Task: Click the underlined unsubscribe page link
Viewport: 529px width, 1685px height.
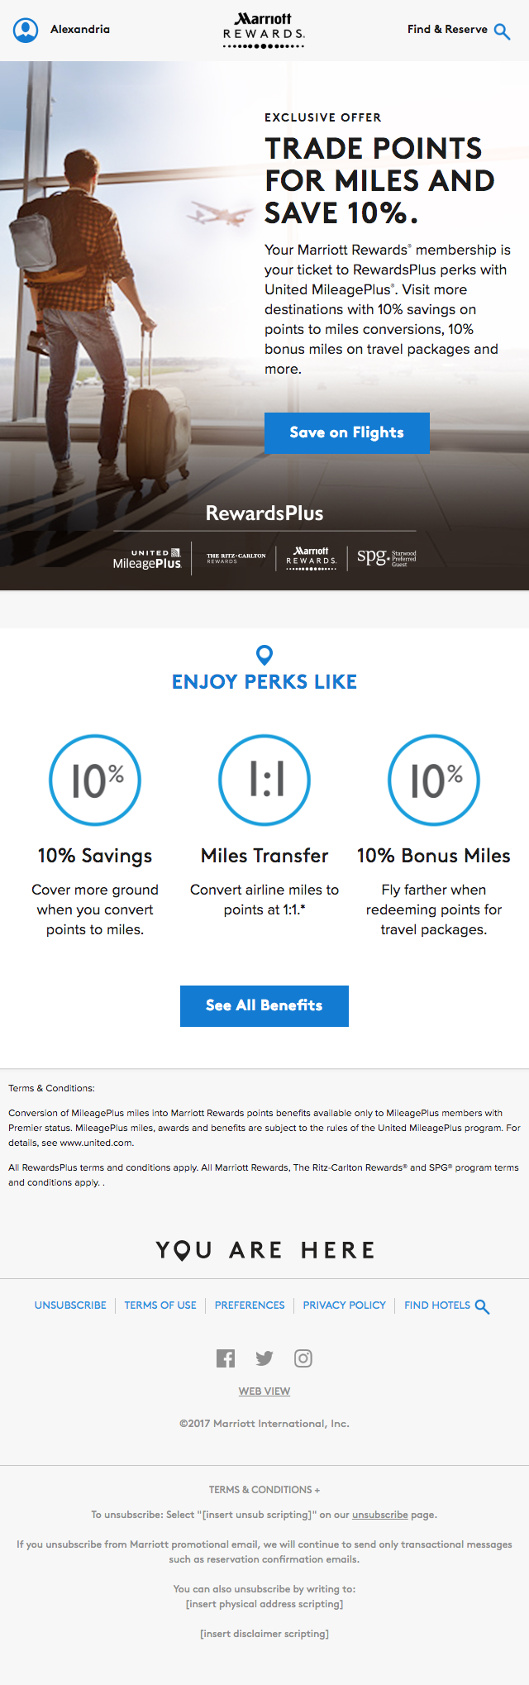Action: point(379,1515)
